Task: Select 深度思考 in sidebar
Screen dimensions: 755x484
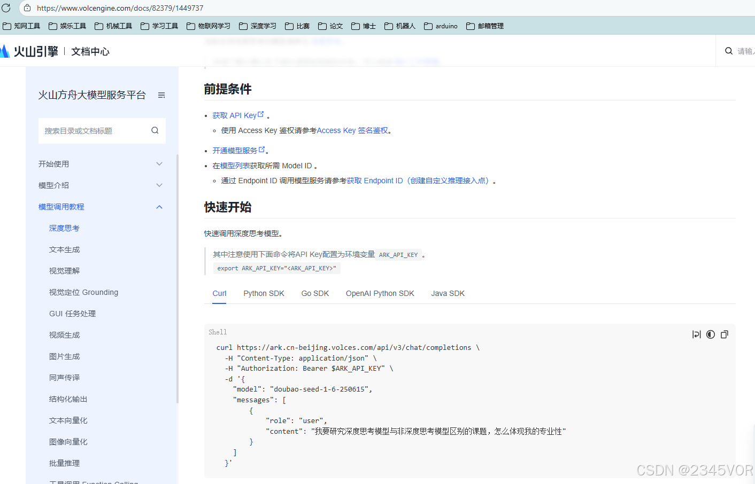Action: tap(64, 228)
